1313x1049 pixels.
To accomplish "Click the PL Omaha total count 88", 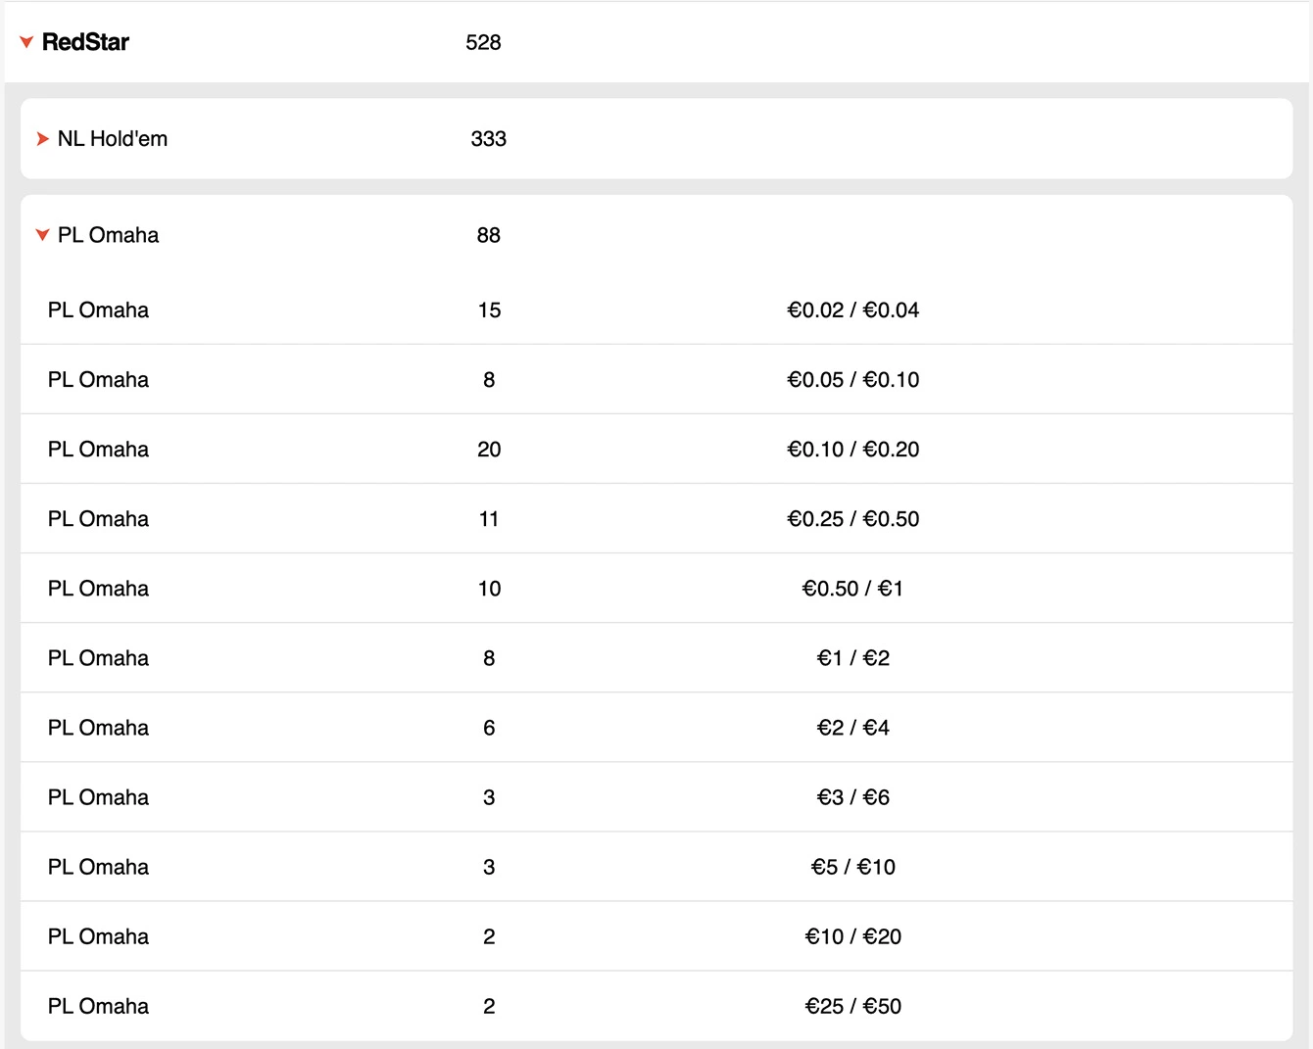I will pyautogui.click(x=488, y=235).
